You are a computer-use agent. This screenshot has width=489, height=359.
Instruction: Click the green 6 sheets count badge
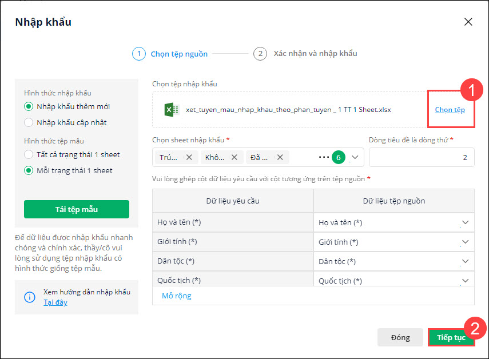338,157
